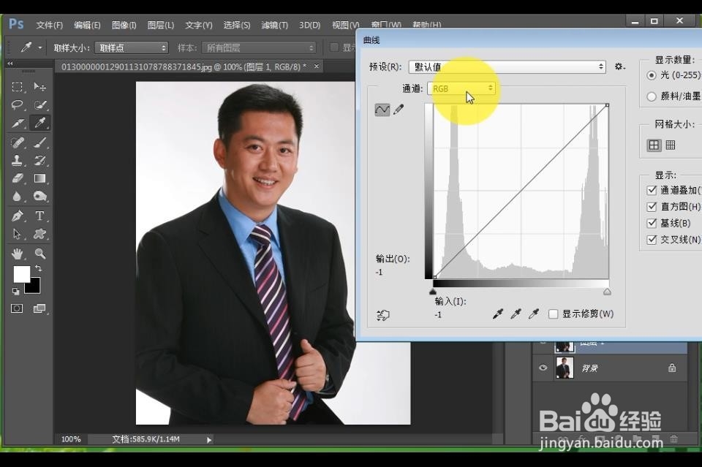Select the Pen tool
The image size is (702, 467).
(x=18, y=216)
